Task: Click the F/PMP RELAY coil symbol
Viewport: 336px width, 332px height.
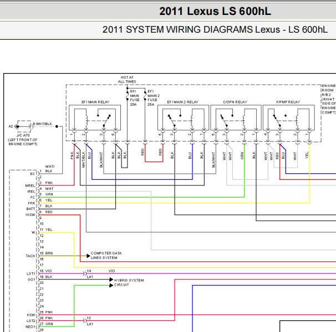Action: tap(297, 120)
